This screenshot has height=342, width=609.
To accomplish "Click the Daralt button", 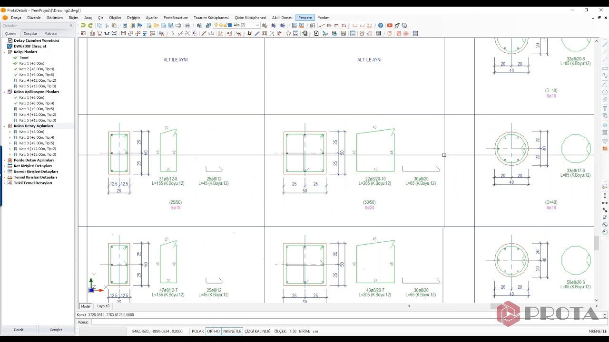I will (x=19, y=330).
